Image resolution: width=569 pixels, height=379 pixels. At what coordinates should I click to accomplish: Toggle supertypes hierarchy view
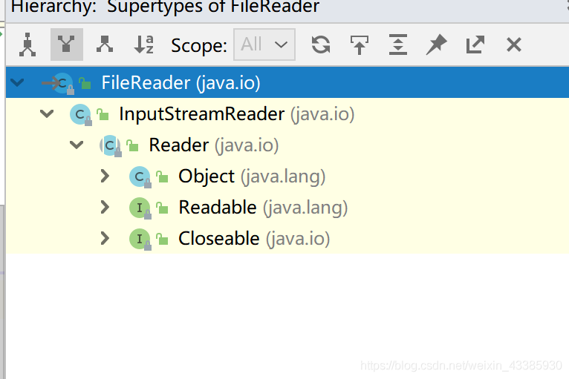coord(67,45)
